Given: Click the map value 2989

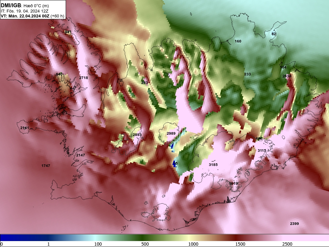Looking at the screenshot, I should tap(171, 133).
